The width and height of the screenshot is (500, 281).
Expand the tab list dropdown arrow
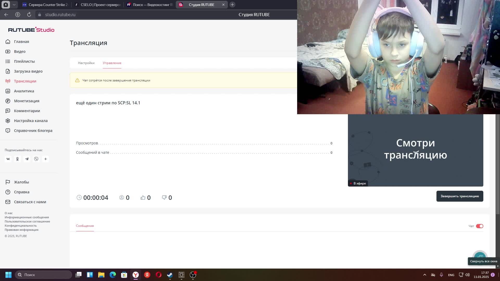point(14,5)
